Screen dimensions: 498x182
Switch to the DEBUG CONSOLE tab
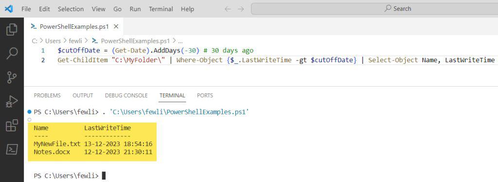(x=126, y=95)
